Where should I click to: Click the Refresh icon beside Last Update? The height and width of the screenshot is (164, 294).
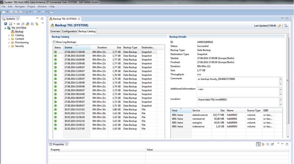(279, 26)
